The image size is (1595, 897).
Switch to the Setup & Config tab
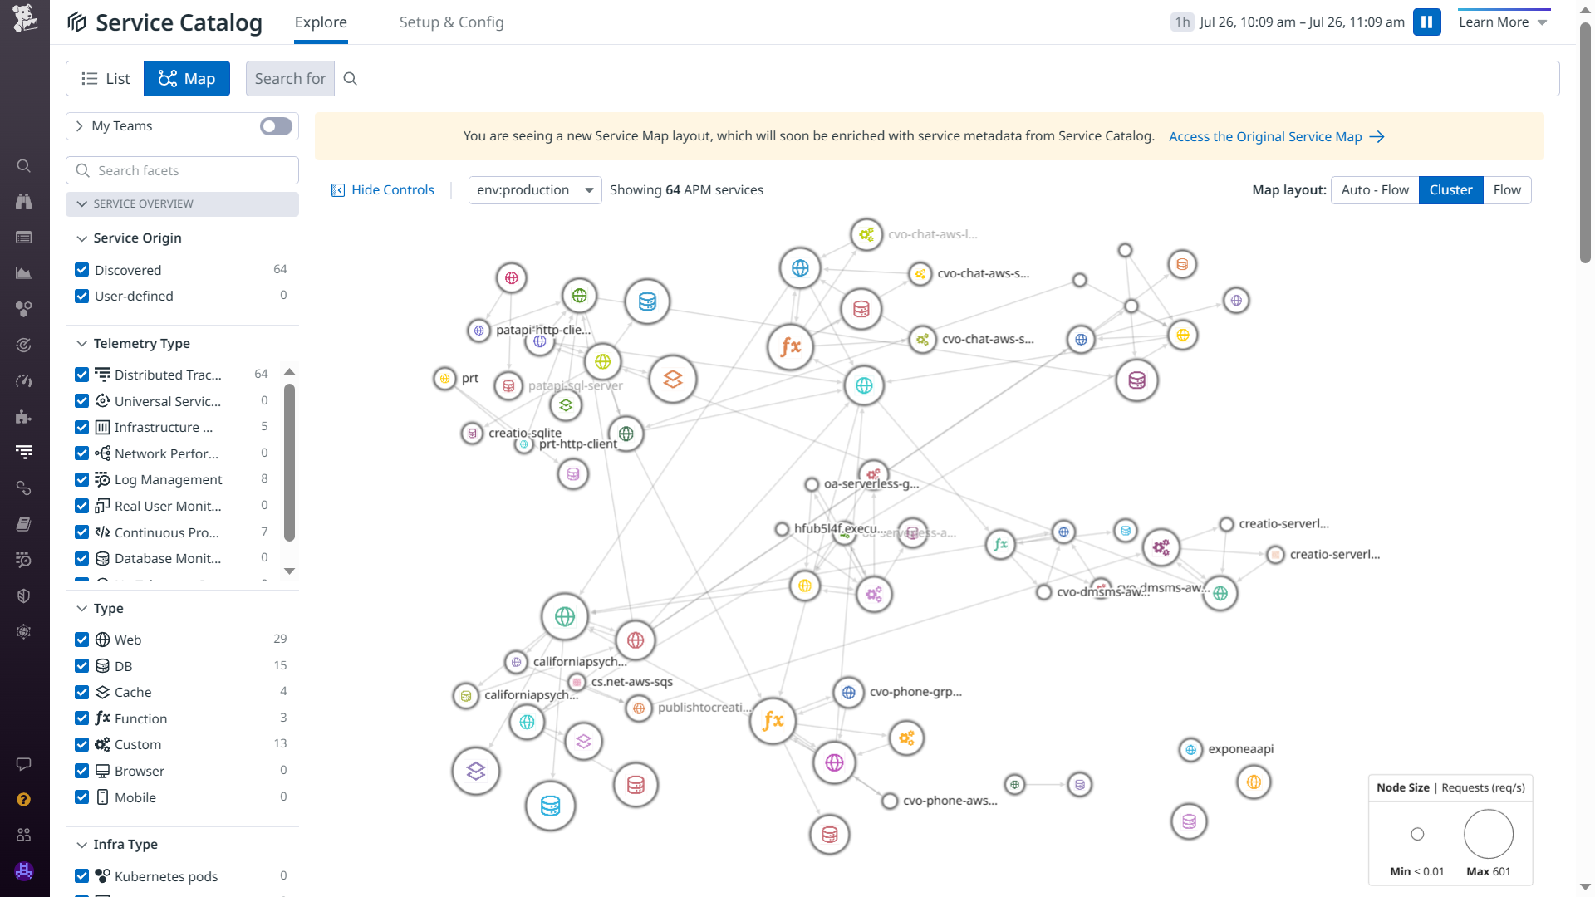tap(451, 22)
